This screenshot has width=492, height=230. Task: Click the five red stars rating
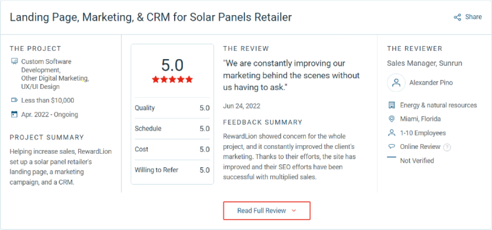tap(173, 80)
